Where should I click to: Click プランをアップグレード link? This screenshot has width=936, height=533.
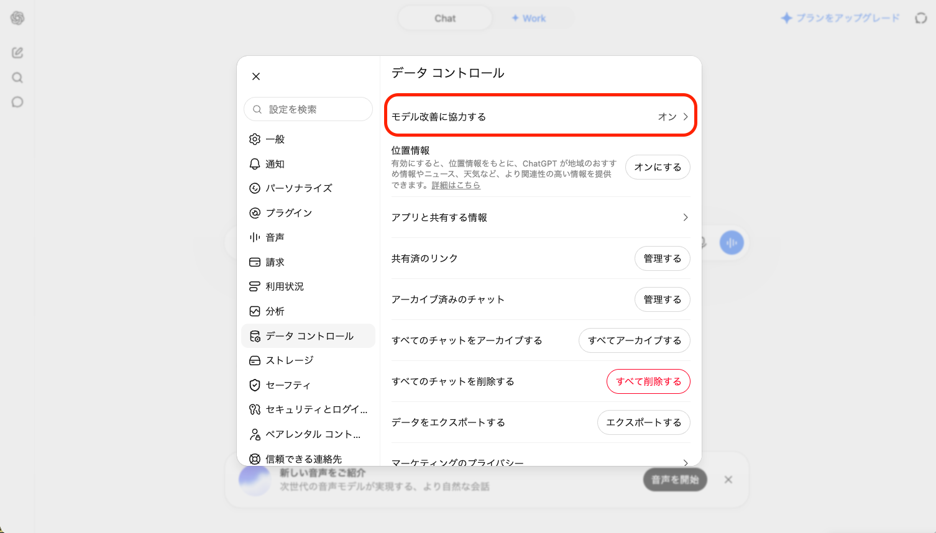pyautogui.click(x=840, y=18)
